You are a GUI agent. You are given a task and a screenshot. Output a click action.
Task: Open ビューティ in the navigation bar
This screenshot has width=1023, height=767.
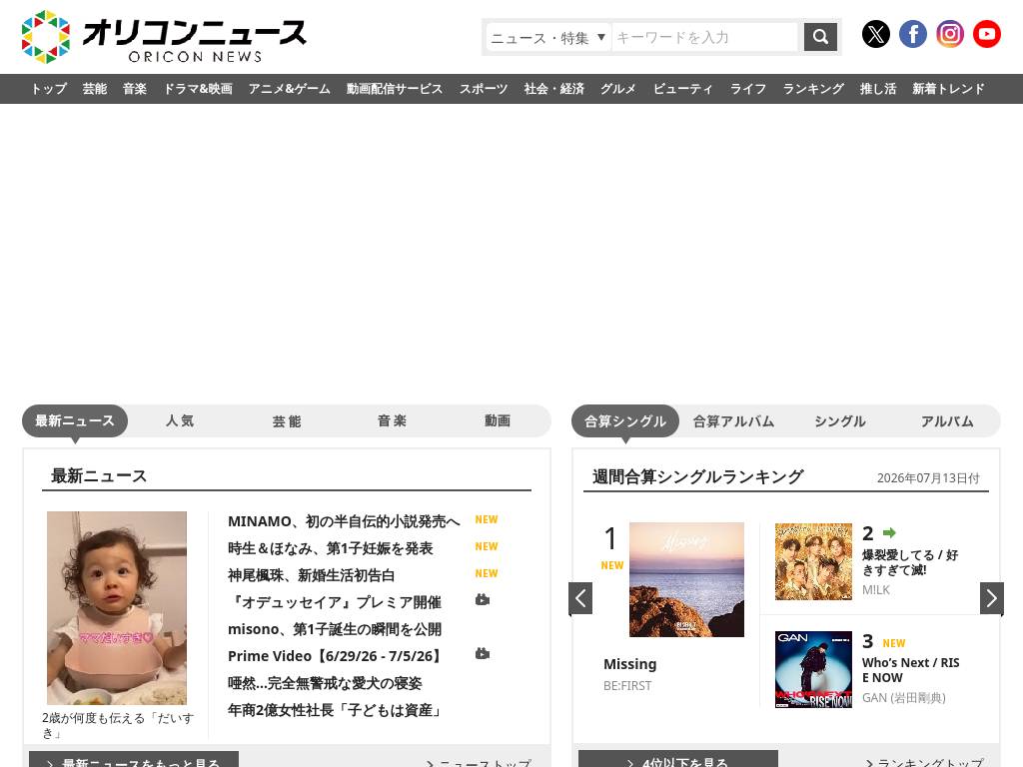(x=682, y=89)
